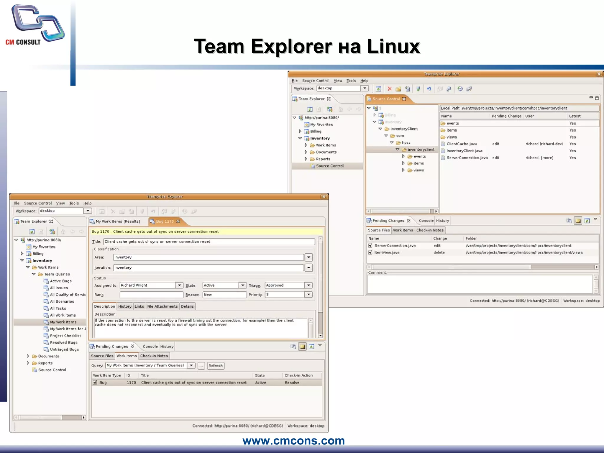Click into the bug Title input field
Screen dimensions: 604x453
tap(209, 242)
